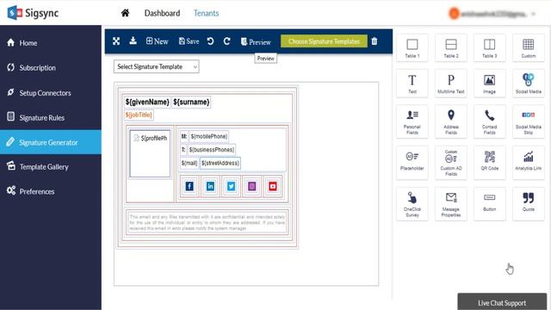Add OneClick Survey element
Screen dimensions: 551x310
click(x=412, y=204)
